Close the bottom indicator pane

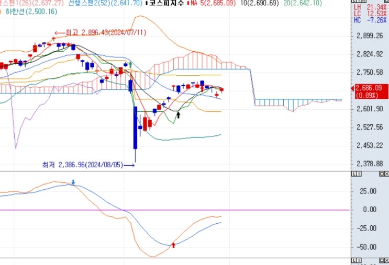[x=386, y=260]
